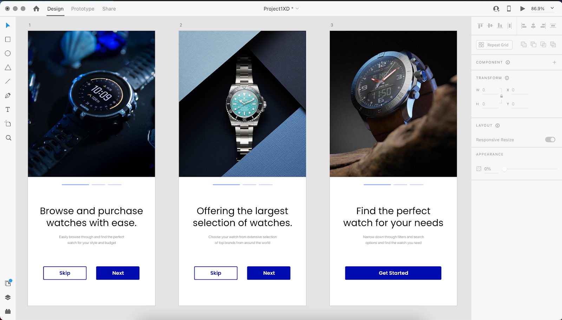Click the Get Started button on artboard 3
Viewport: 562px width, 320px height.
pos(393,273)
